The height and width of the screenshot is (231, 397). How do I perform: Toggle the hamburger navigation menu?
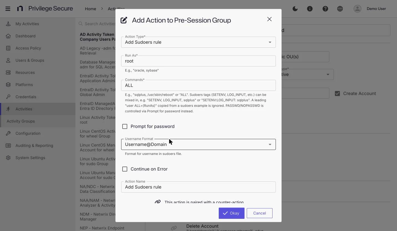tap(8, 9)
